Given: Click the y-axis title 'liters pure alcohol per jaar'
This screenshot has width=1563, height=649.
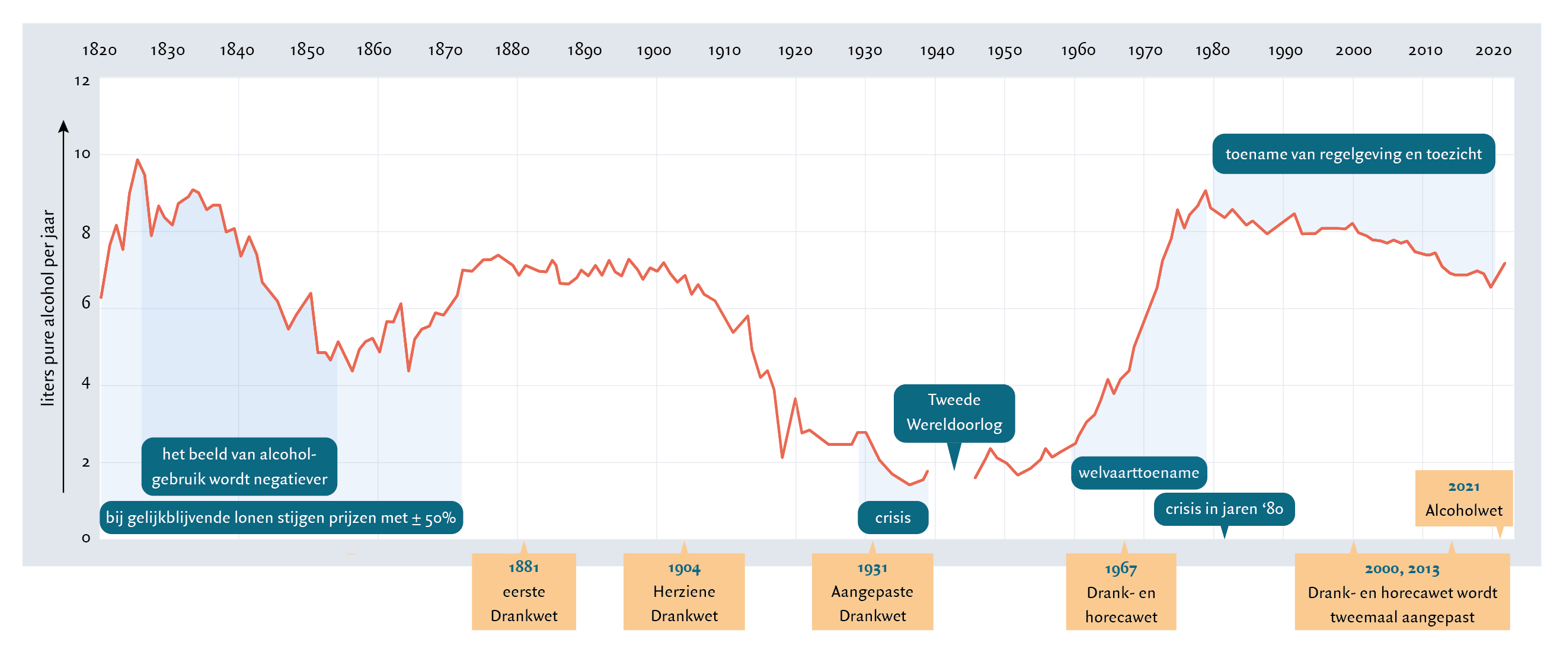Looking at the screenshot, I should 49,307.
